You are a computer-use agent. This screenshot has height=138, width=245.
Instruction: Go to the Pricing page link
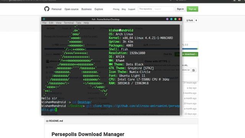(116, 9)
